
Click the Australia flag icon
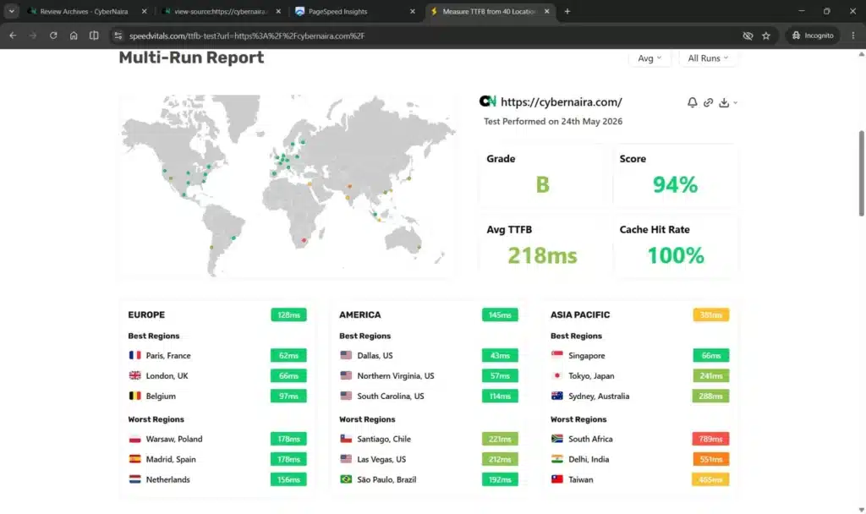[x=556, y=396]
